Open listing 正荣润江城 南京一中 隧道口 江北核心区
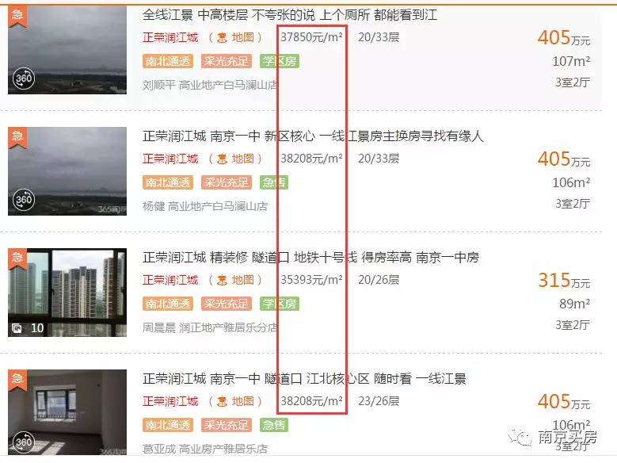617x463 pixels. tap(304, 379)
